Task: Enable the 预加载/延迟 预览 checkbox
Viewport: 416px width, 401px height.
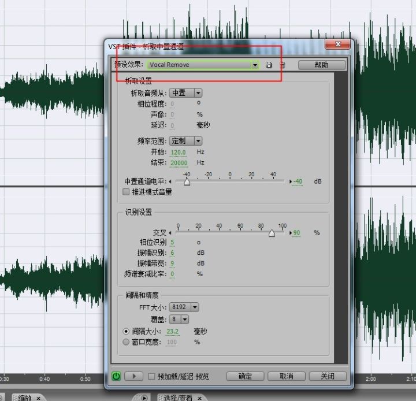Action: [151, 376]
